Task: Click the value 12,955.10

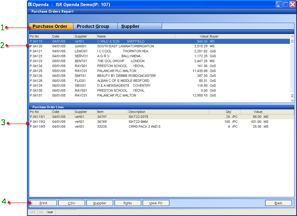Action: [200, 96]
